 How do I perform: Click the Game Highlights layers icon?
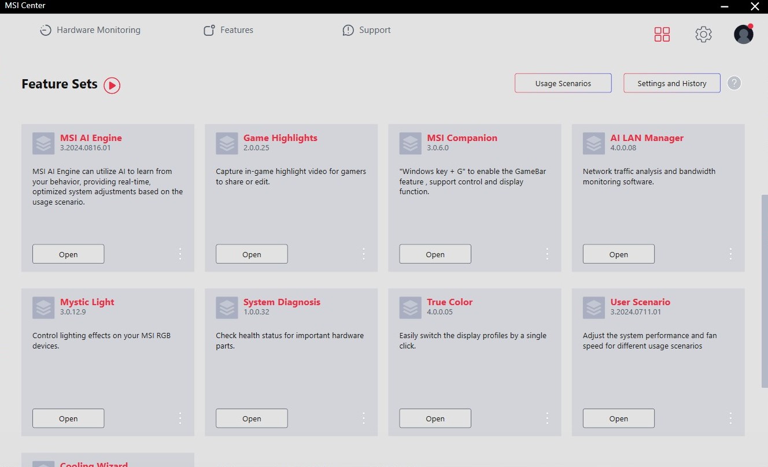(227, 143)
